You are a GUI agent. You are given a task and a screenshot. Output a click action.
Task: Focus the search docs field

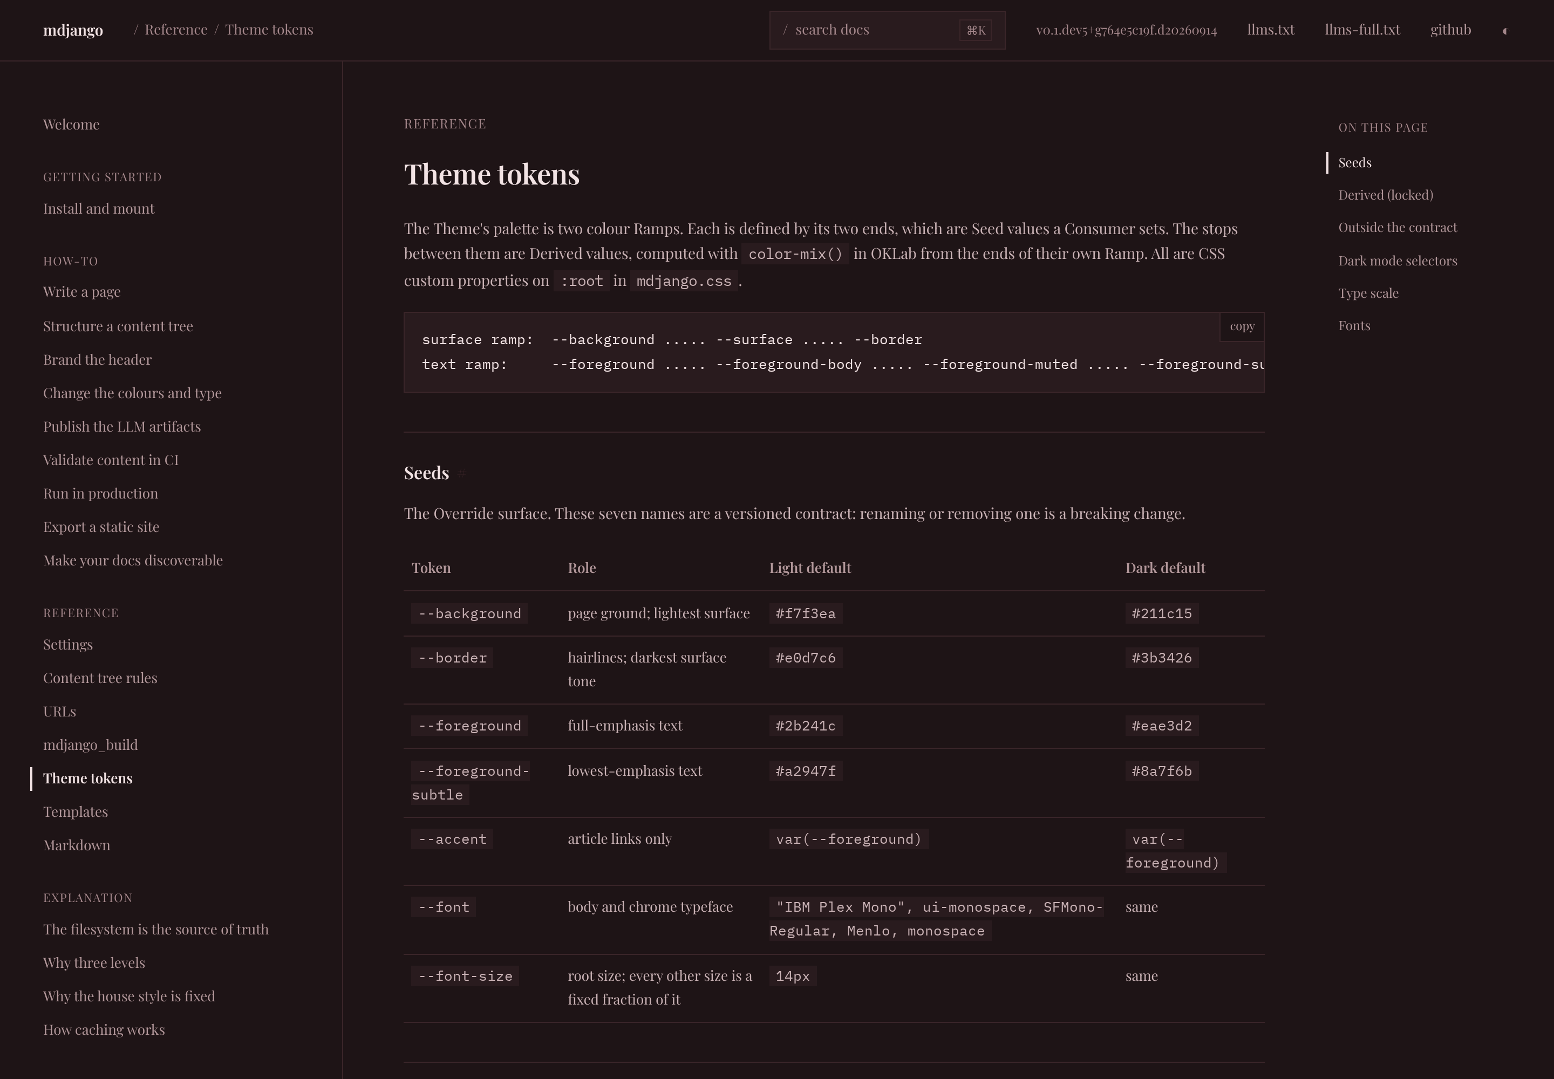887,30
